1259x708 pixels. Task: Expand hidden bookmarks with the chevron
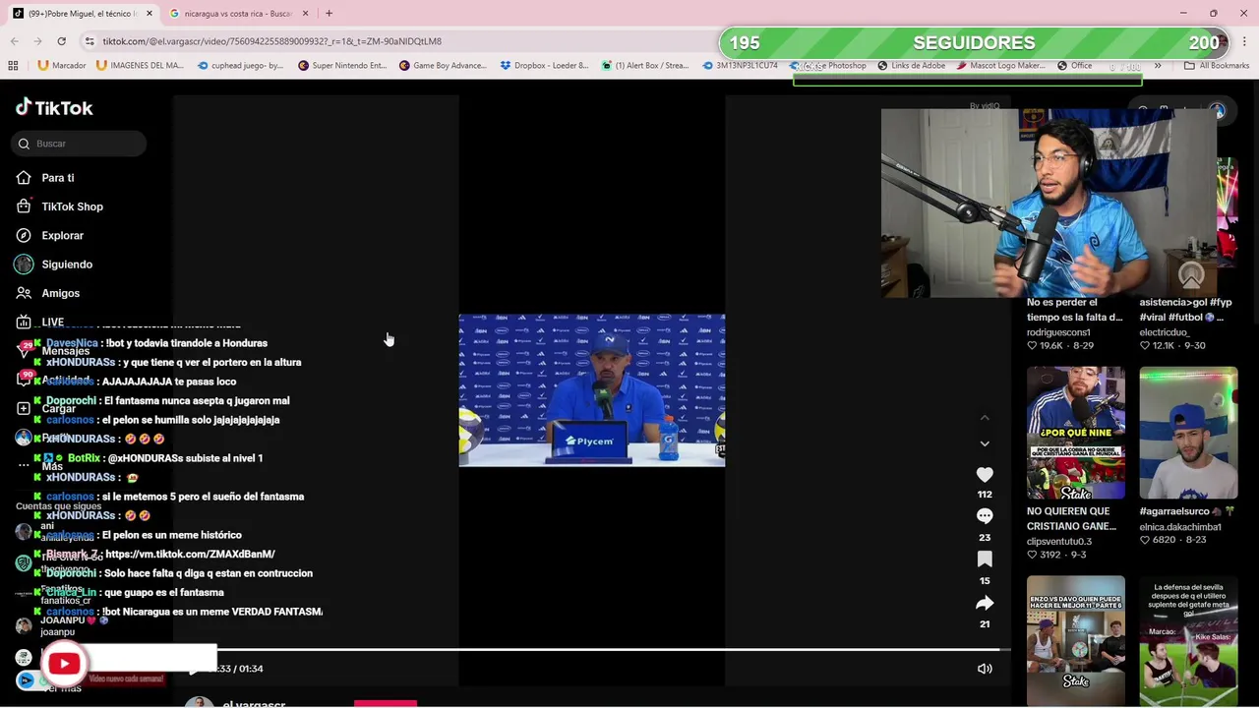(1158, 66)
